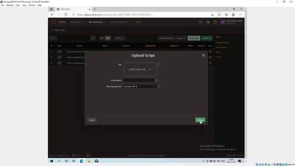
Task: Open the Actions dropdown button
Action: [x=119, y=38]
